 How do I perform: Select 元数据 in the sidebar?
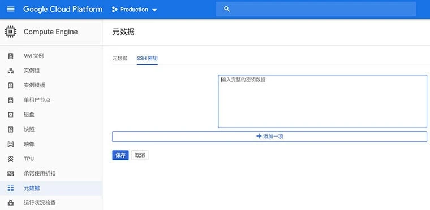(x=51, y=189)
